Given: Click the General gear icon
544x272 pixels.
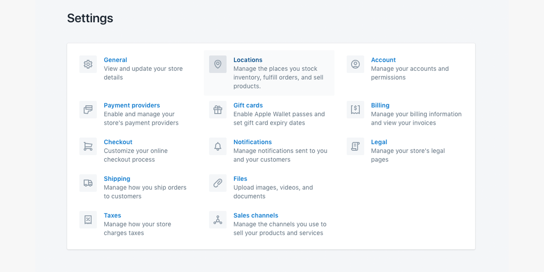Looking at the screenshot, I should [x=88, y=64].
